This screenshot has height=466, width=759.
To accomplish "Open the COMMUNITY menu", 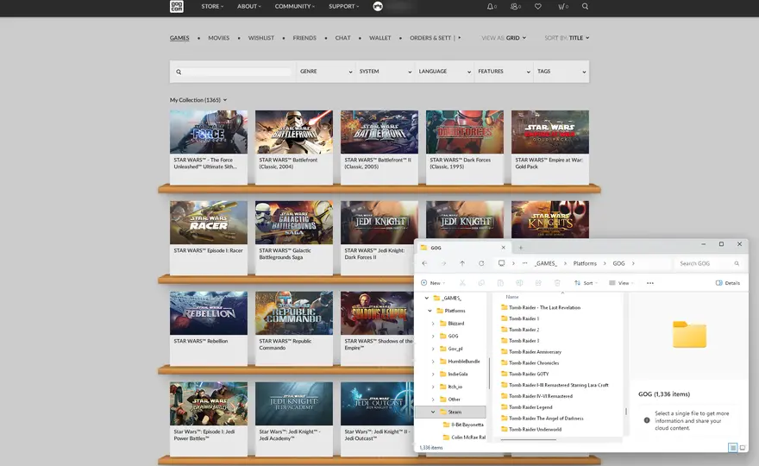I will (x=294, y=6).
